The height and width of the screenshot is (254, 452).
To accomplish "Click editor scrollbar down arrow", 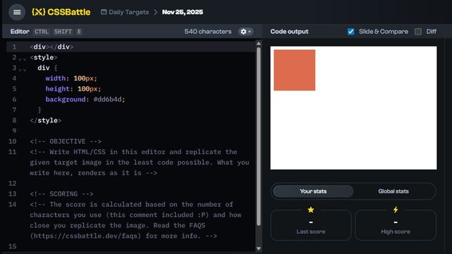I will pyautogui.click(x=258, y=248).
